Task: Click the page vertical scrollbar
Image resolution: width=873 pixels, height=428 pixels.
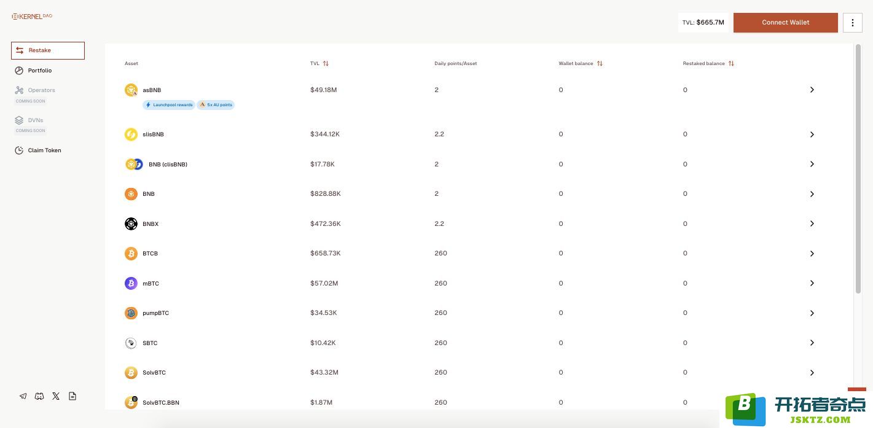Action: tap(858, 169)
